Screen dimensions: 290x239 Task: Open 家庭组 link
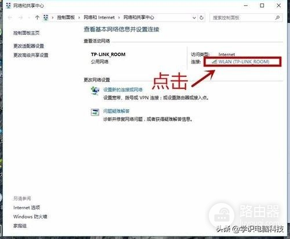pos(20,226)
